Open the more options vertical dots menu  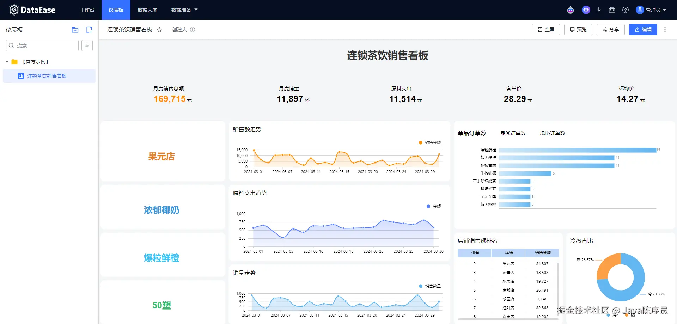665,30
